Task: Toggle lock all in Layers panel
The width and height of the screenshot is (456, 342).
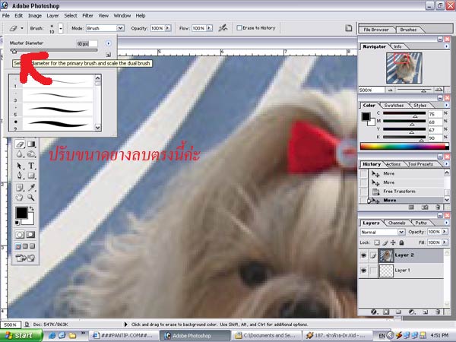Action: (x=401, y=242)
